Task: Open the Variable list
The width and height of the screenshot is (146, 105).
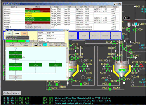Action: click(x=64, y=45)
